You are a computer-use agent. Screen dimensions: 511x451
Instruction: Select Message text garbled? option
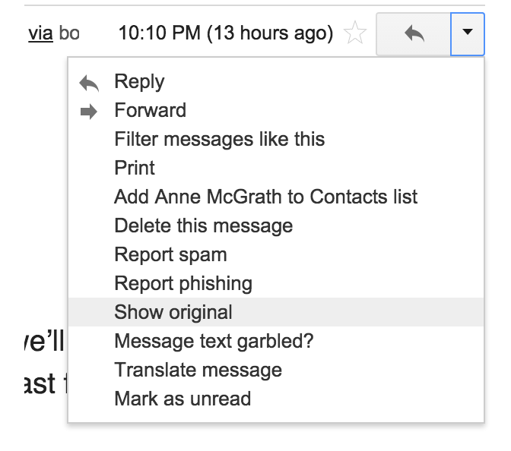coord(276,341)
